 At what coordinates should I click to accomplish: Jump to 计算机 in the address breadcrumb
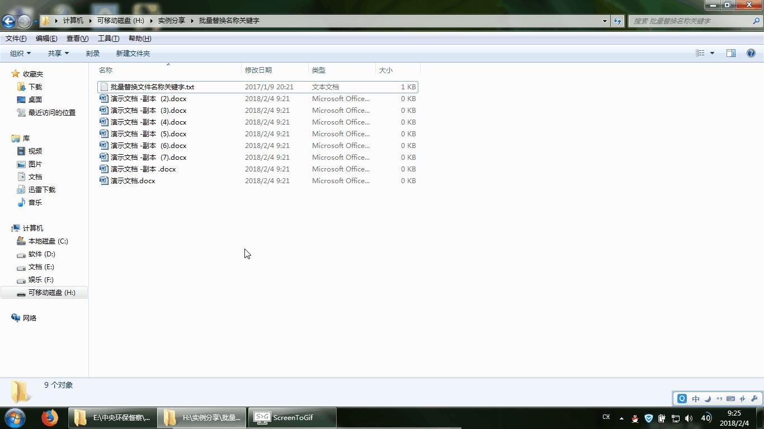(x=73, y=21)
